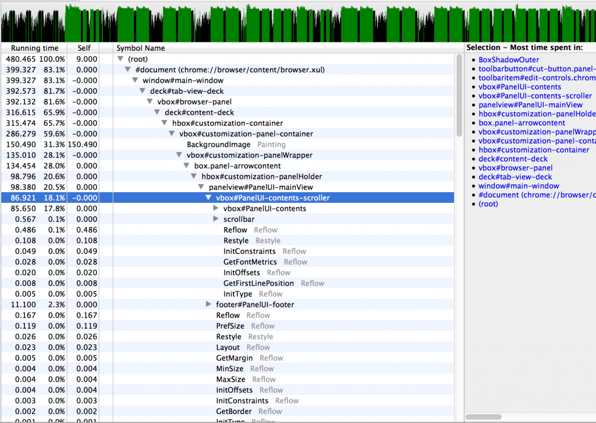The width and height of the screenshot is (596, 423).
Task: Open hbox#customization-container sidebar link
Action: point(534,150)
